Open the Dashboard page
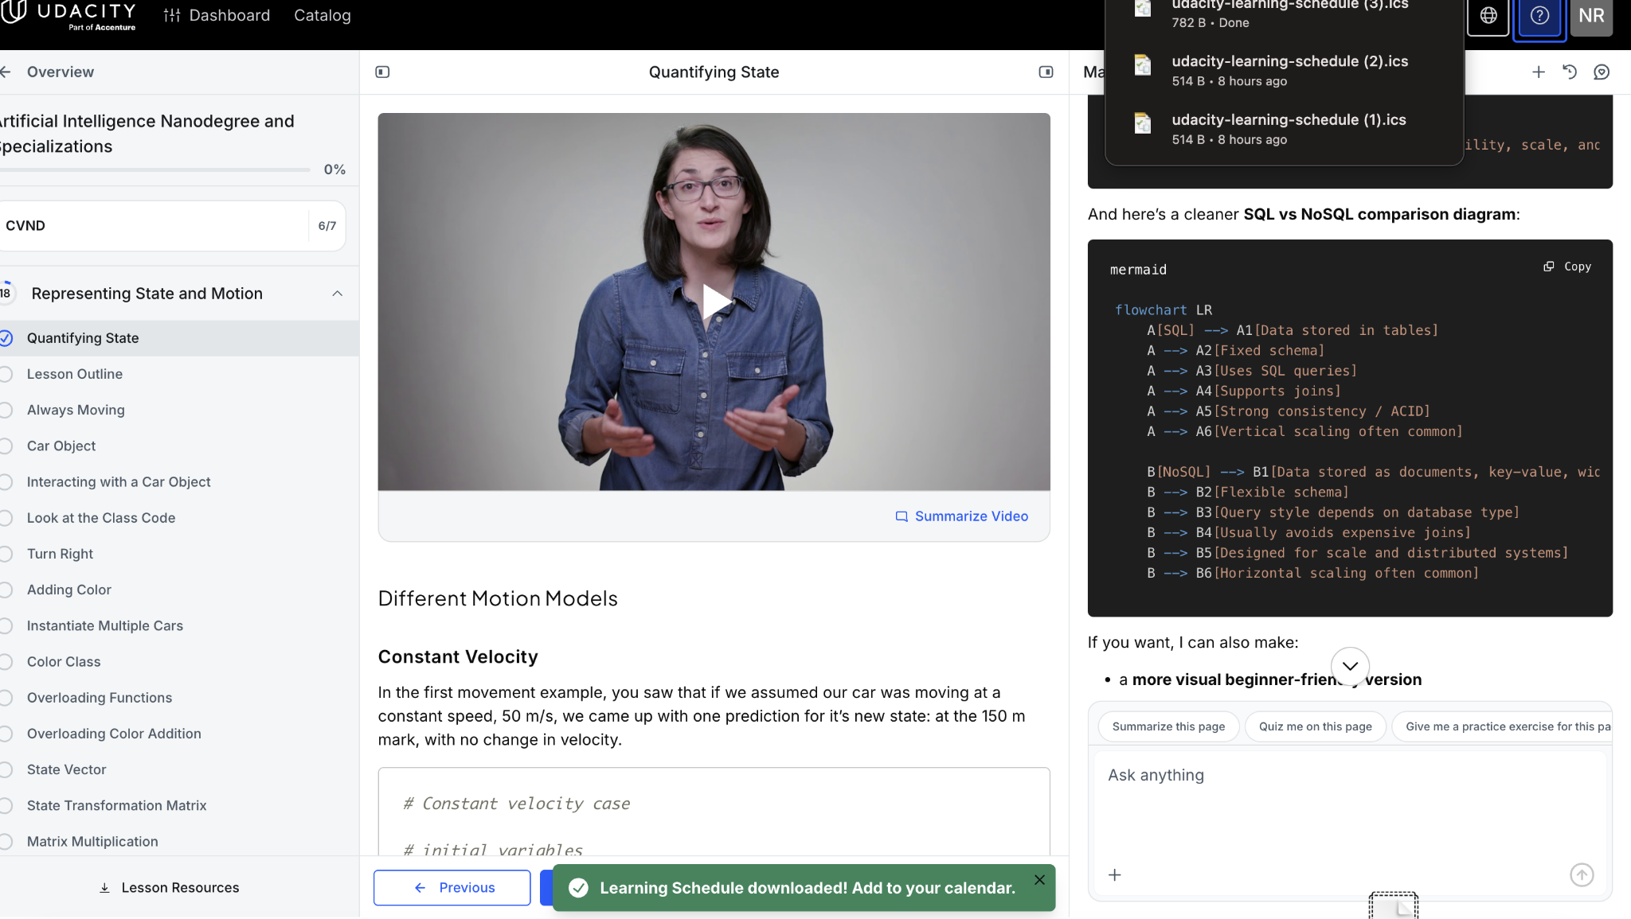The width and height of the screenshot is (1631, 919). 217,15
